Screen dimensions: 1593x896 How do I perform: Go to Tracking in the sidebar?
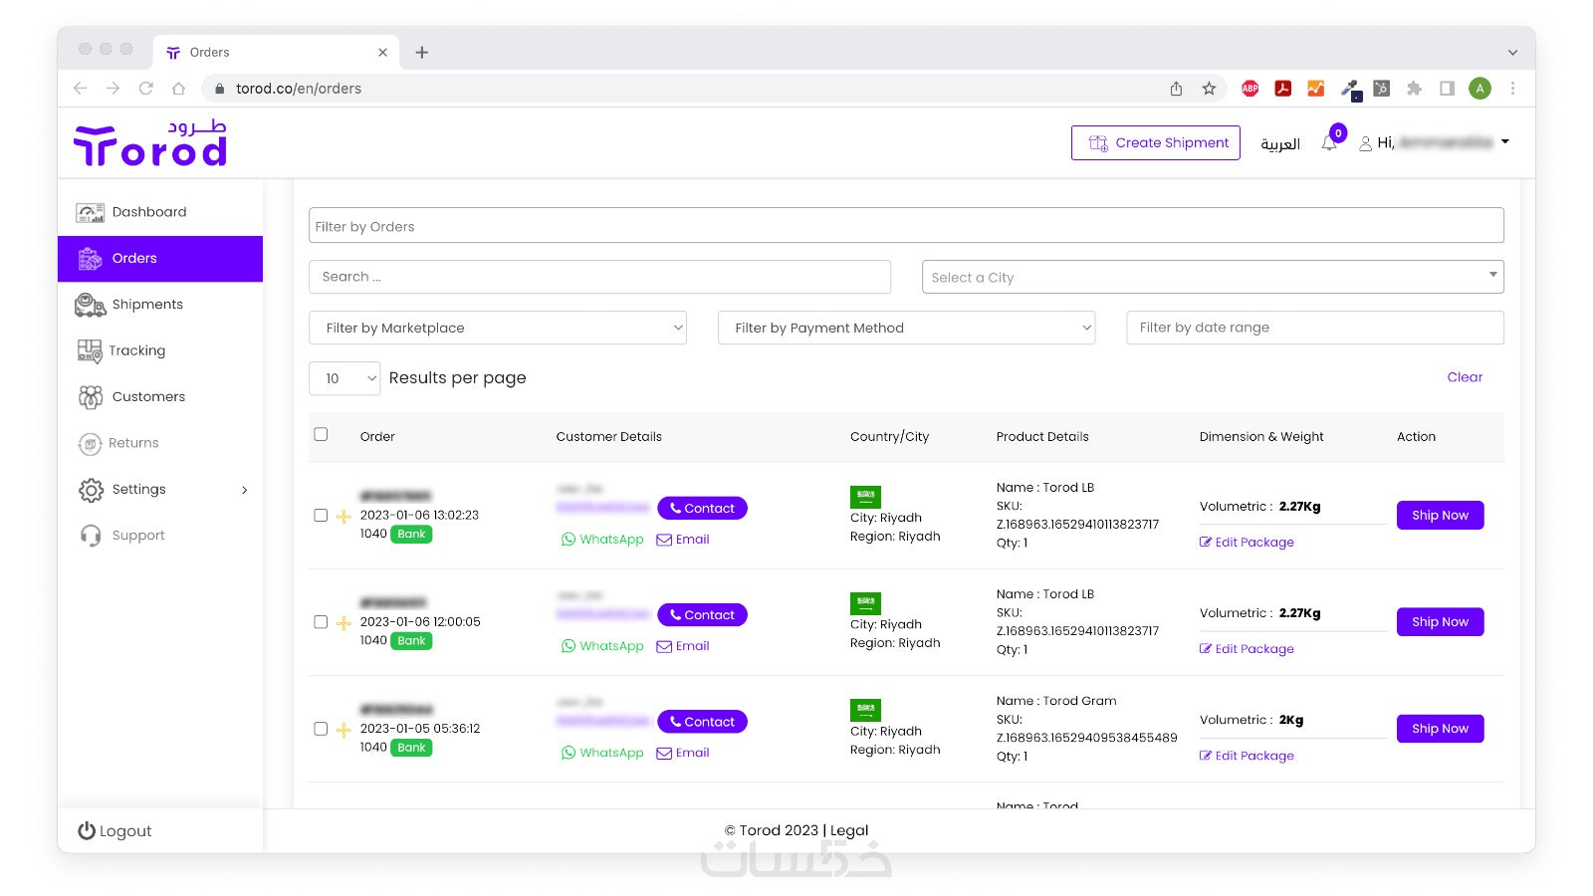pyautogui.click(x=136, y=350)
